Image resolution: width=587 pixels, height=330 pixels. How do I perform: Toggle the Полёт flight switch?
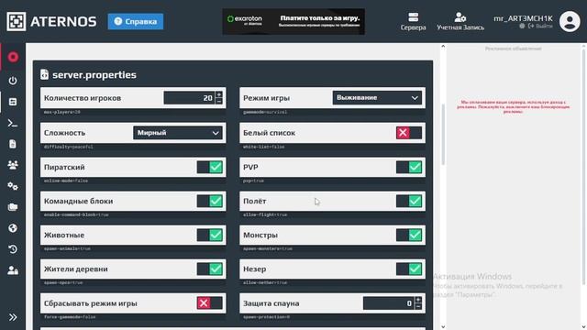click(409, 201)
